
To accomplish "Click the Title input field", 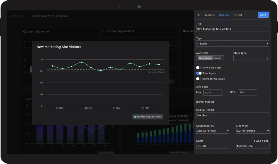I will coord(232,29).
